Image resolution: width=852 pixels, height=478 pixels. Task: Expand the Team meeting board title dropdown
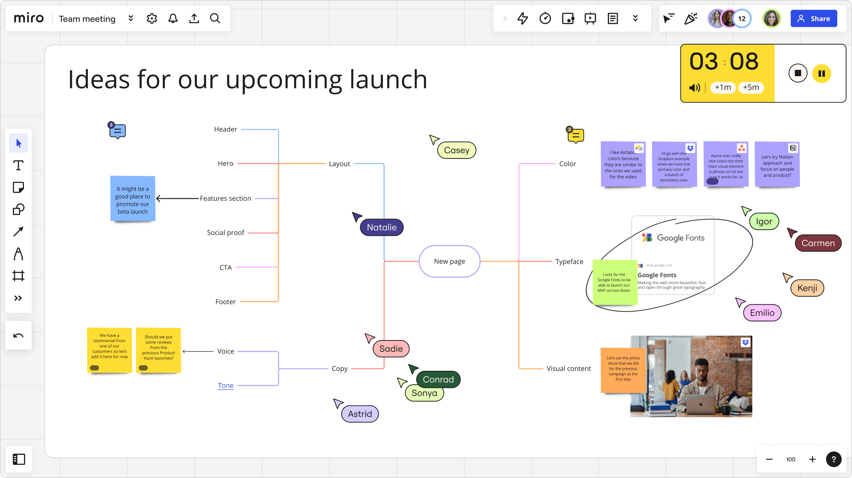[x=130, y=19]
